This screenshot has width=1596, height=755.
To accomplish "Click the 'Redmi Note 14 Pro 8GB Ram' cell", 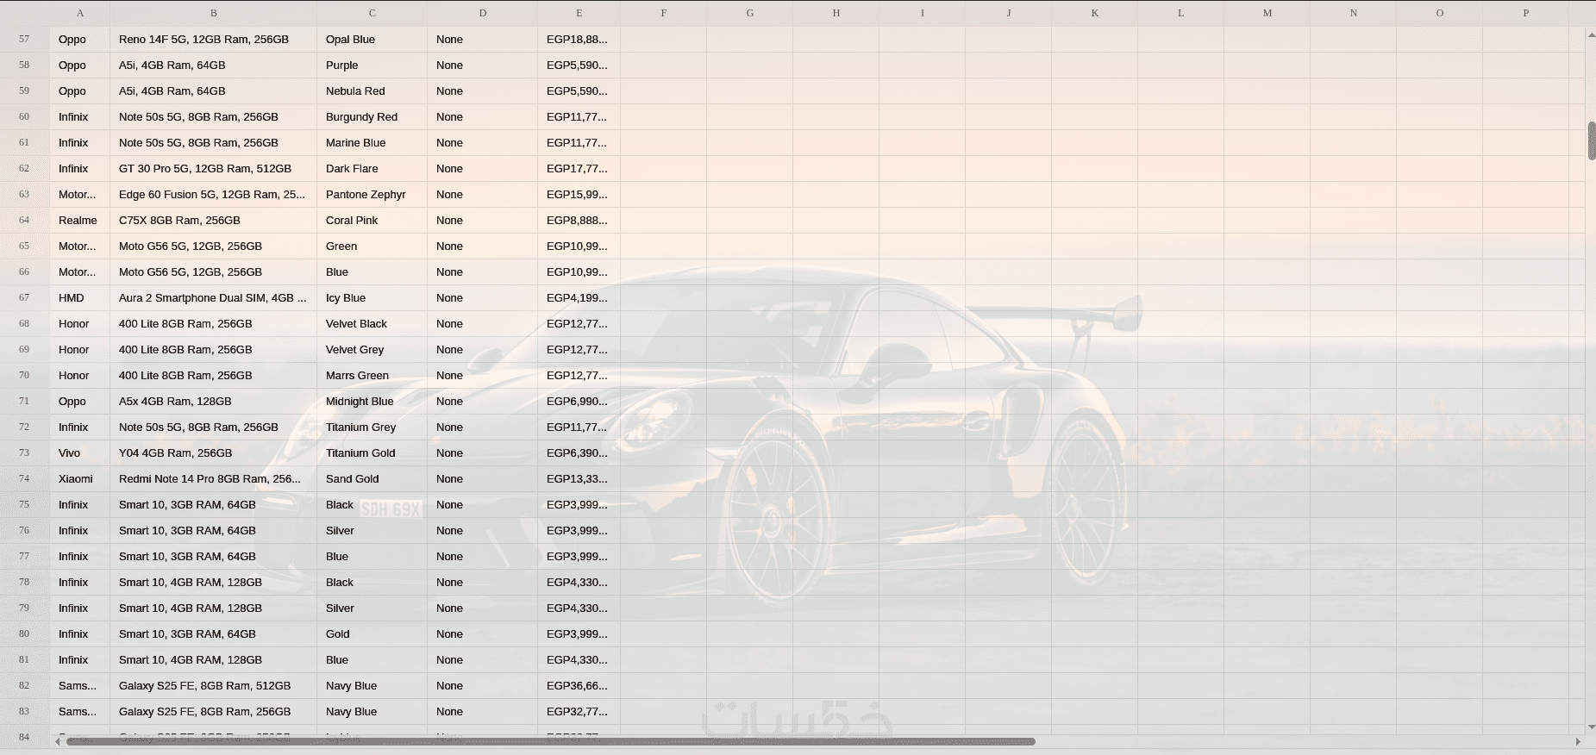I will tap(214, 478).
